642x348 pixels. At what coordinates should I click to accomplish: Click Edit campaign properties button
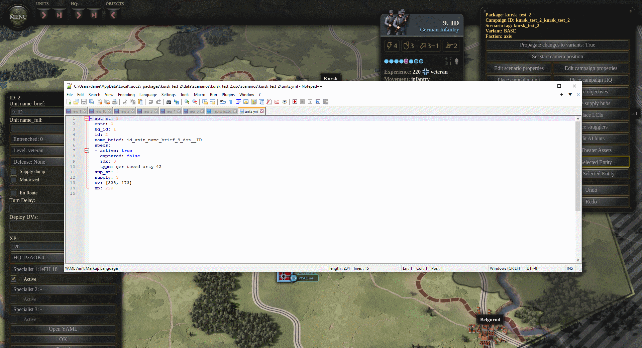(x=591, y=68)
